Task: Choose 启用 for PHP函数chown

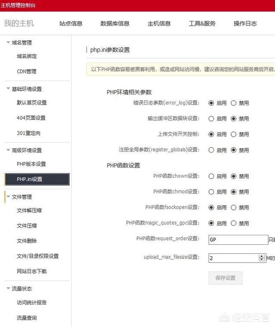Action: [x=211, y=176]
